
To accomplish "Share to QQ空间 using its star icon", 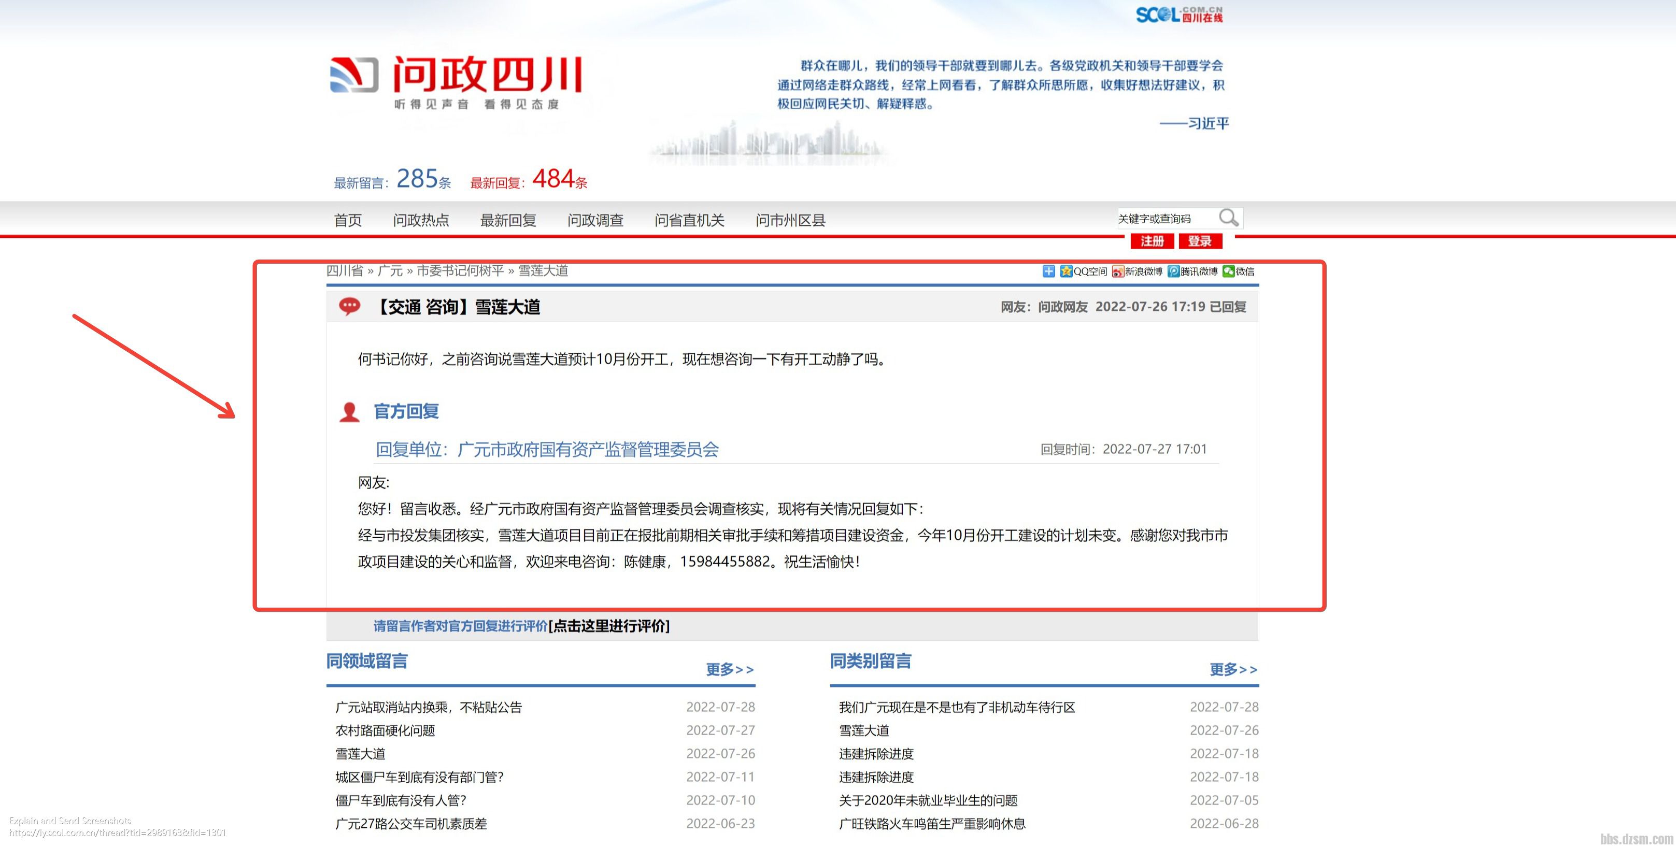I will pyautogui.click(x=1067, y=271).
